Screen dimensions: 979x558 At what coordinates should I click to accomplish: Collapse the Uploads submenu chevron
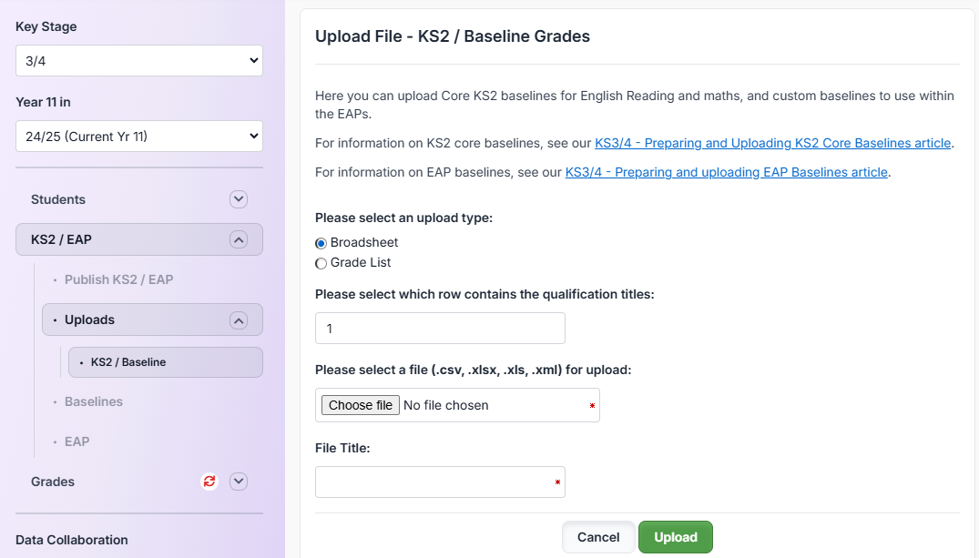click(239, 320)
